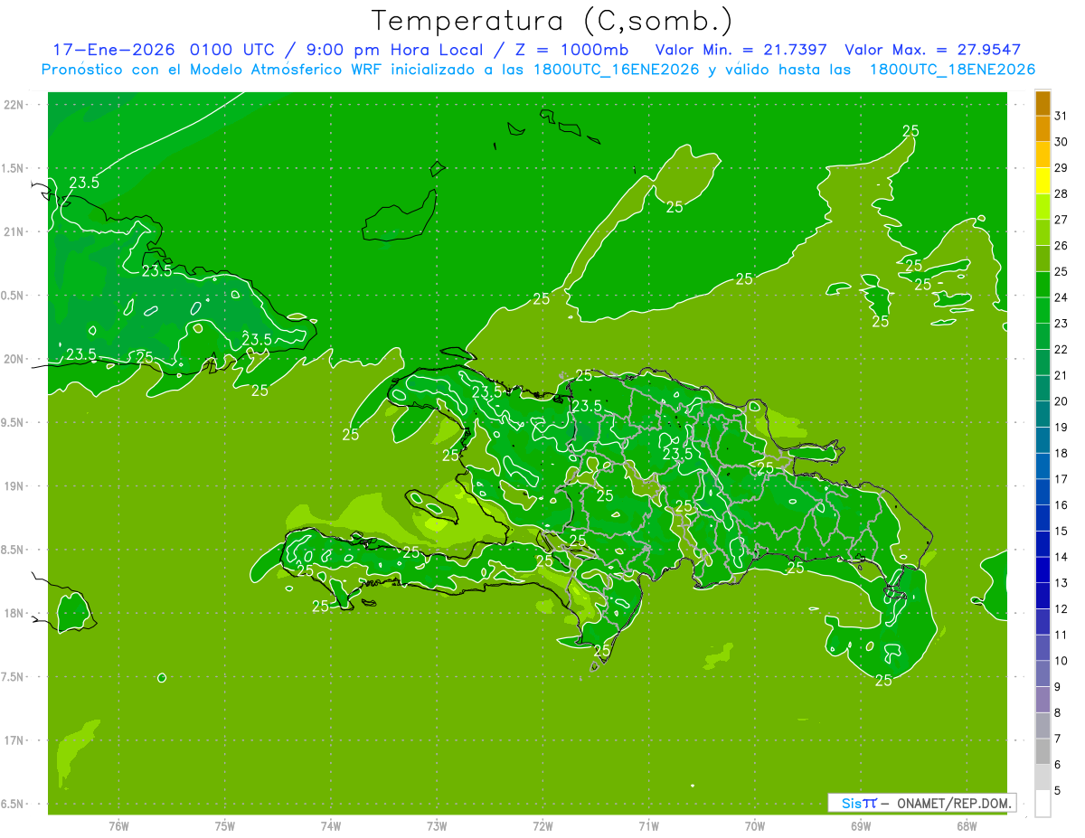Pick the green color band between 24 and 25

click(x=1043, y=284)
